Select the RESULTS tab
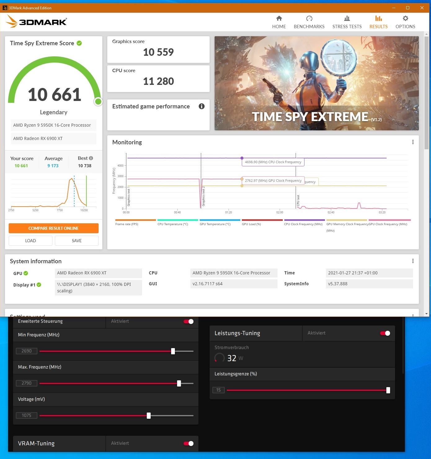The image size is (431, 459). tap(378, 22)
